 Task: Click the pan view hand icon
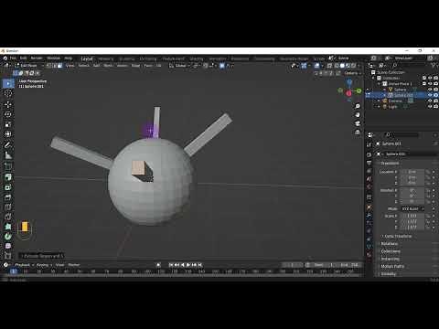[358, 115]
